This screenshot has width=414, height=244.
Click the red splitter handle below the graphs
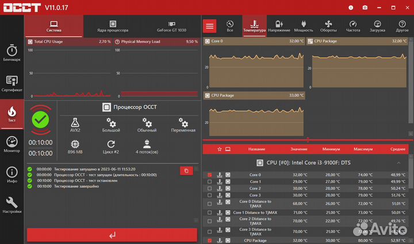tap(308, 140)
